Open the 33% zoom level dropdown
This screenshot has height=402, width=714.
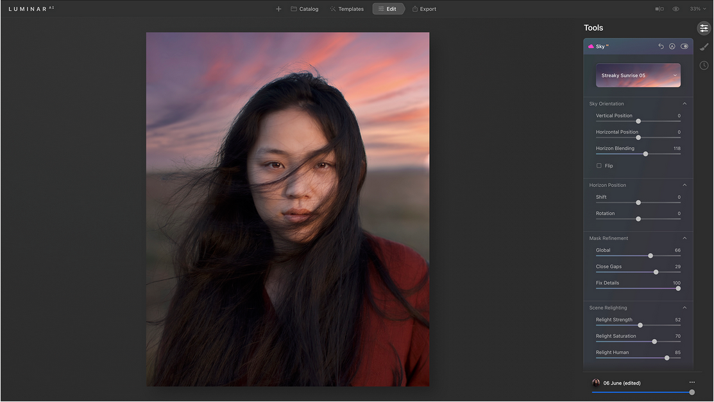pyautogui.click(x=698, y=9)
